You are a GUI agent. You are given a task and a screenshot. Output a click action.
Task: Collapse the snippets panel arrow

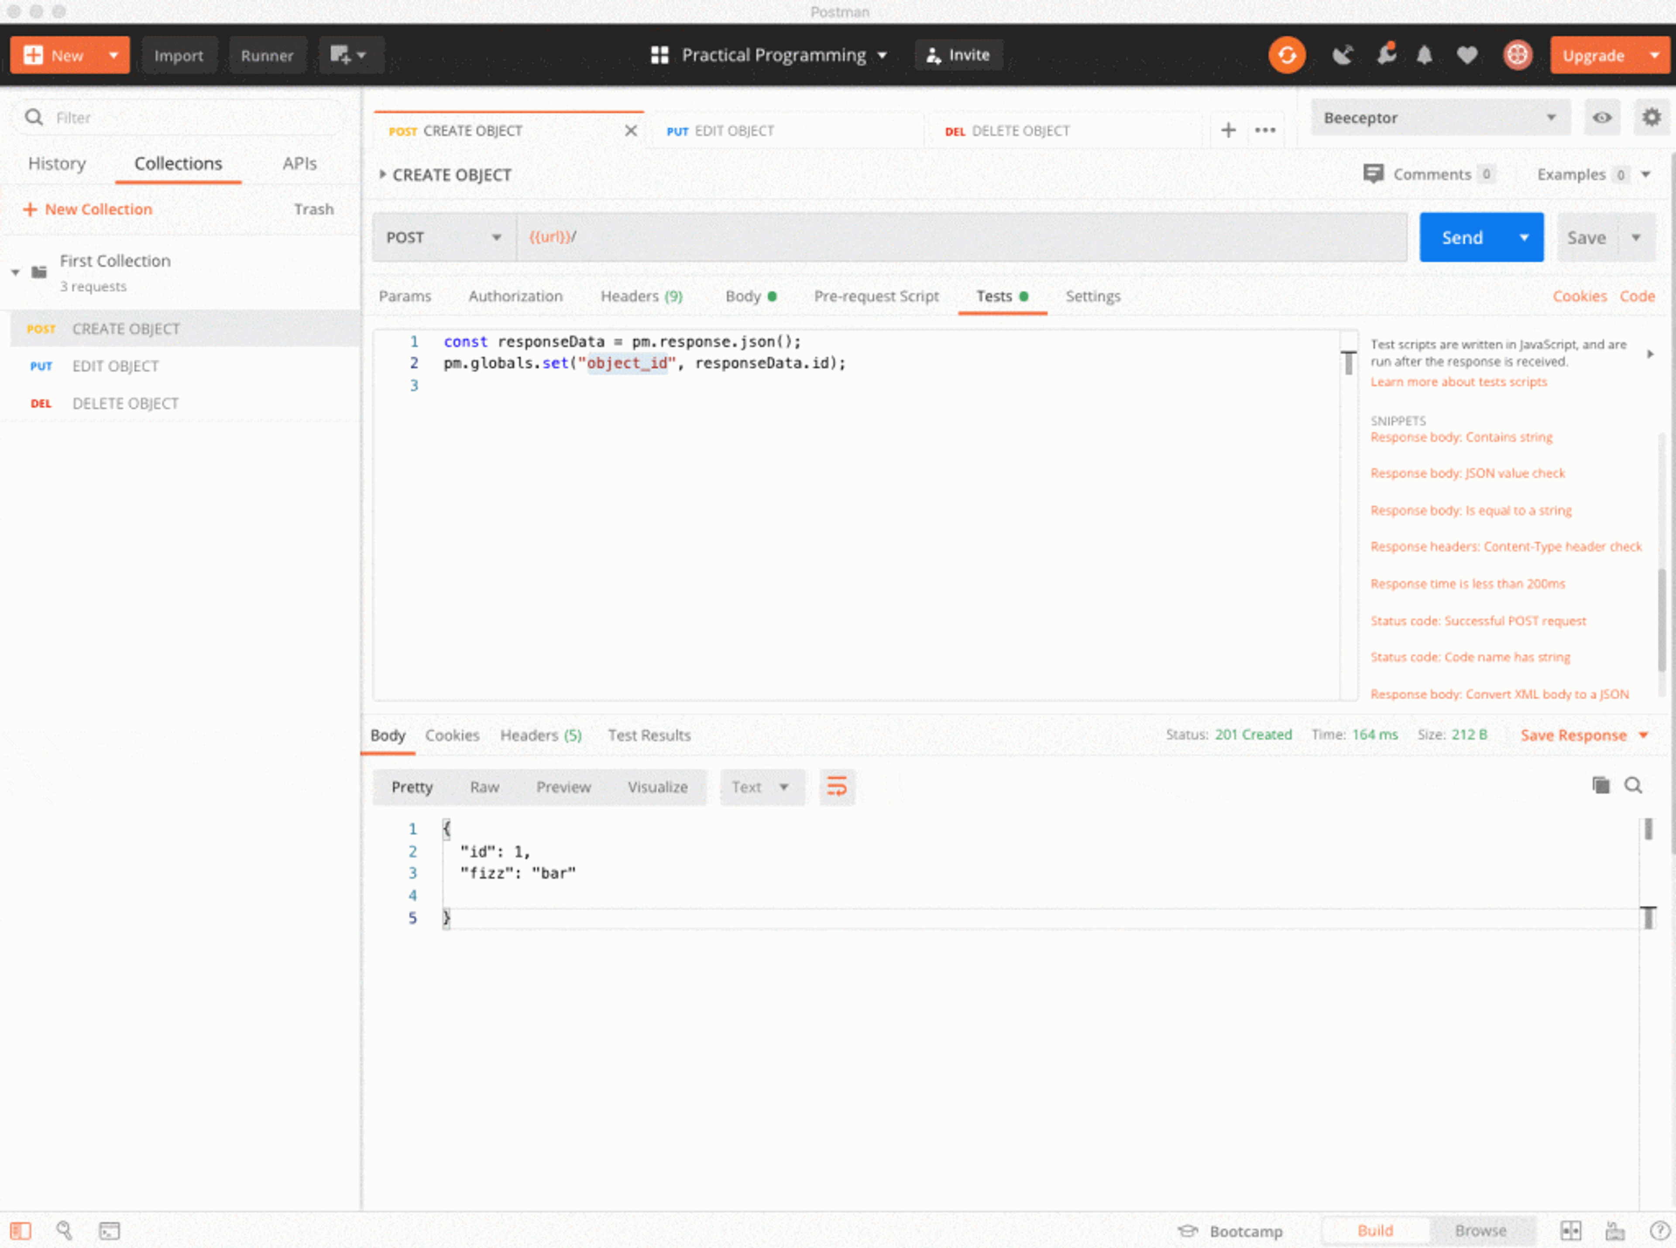click(1650, 354)
